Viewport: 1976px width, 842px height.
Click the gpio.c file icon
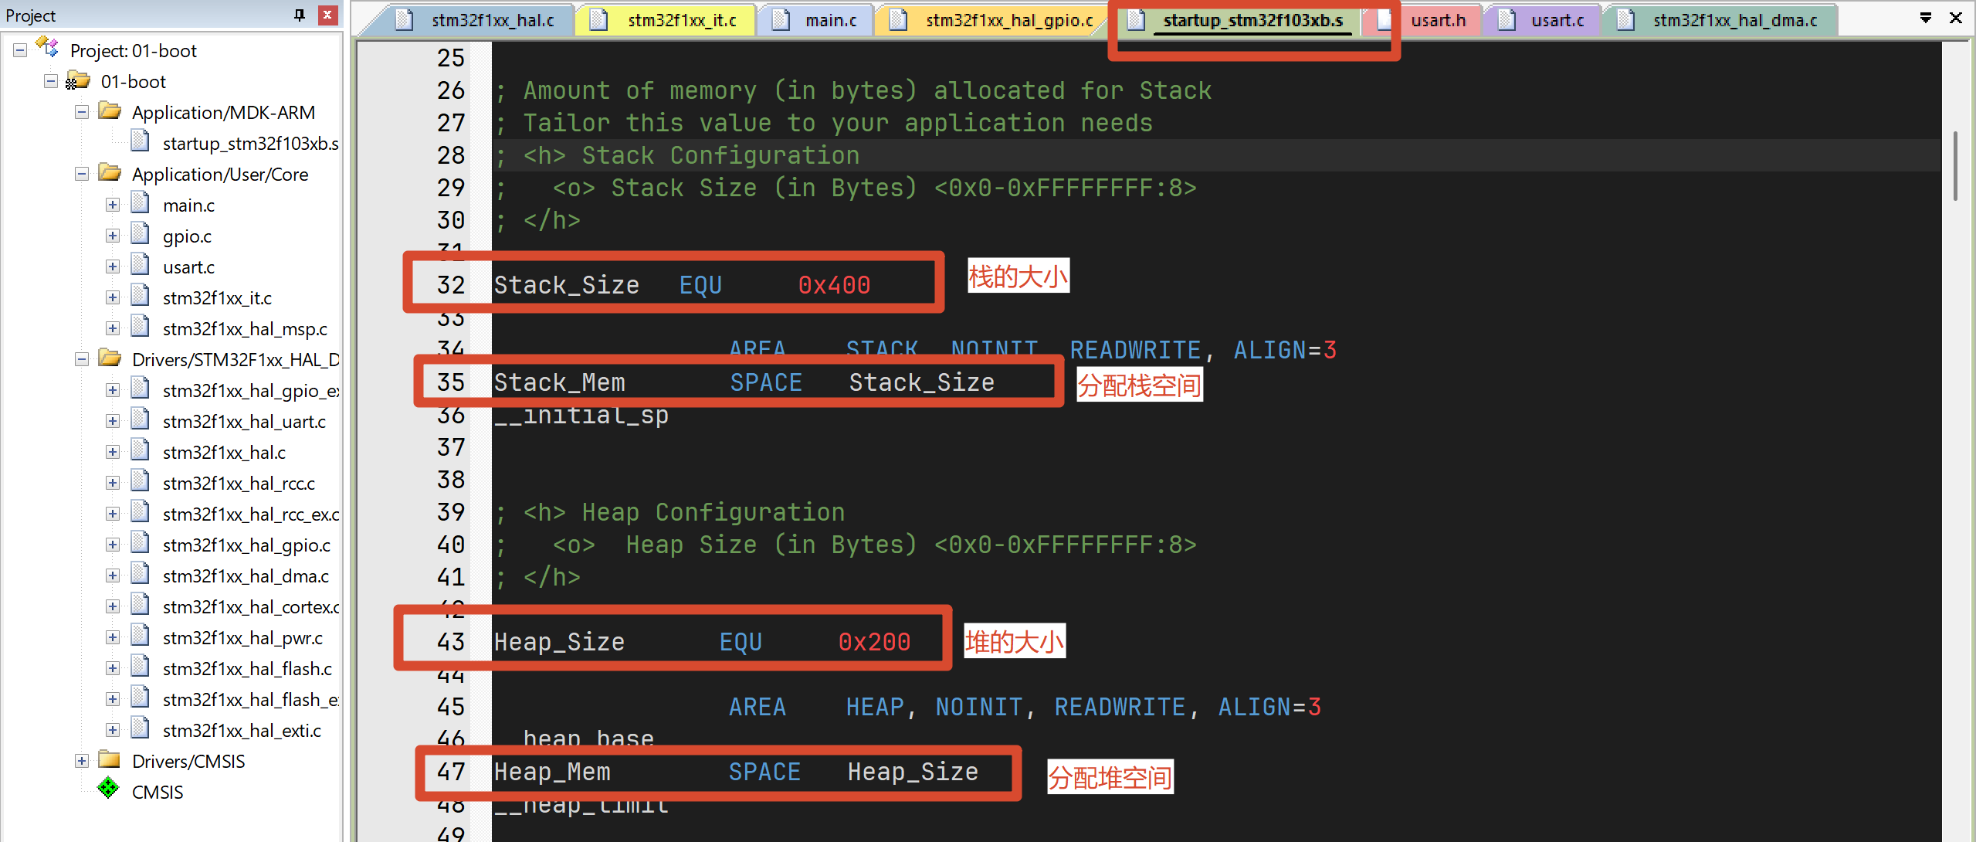[141, 234]
